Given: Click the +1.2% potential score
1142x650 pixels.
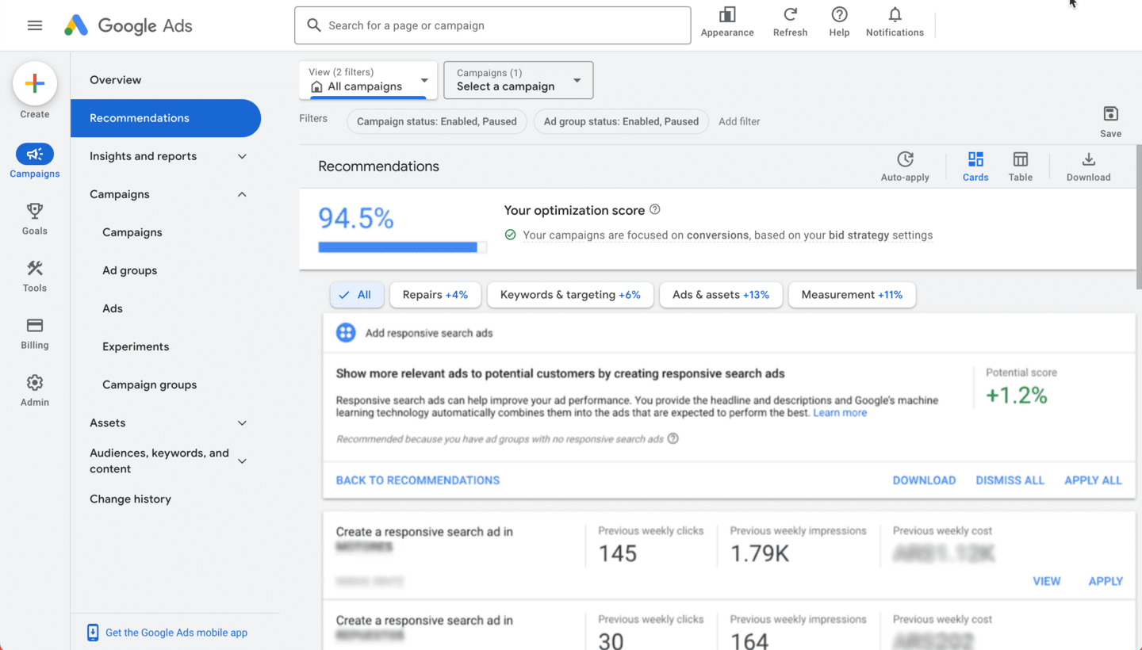Looking at the screenshot, I should (x=1017, y=395).
